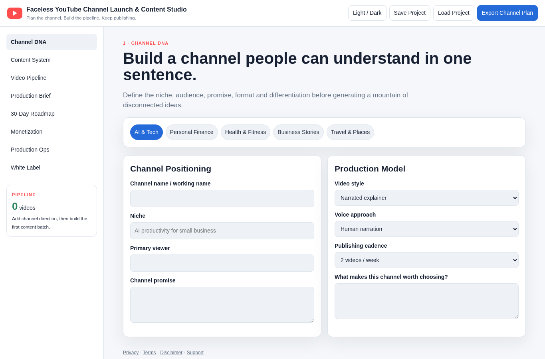Open the Disclaimer footer link

click(171, 353)
